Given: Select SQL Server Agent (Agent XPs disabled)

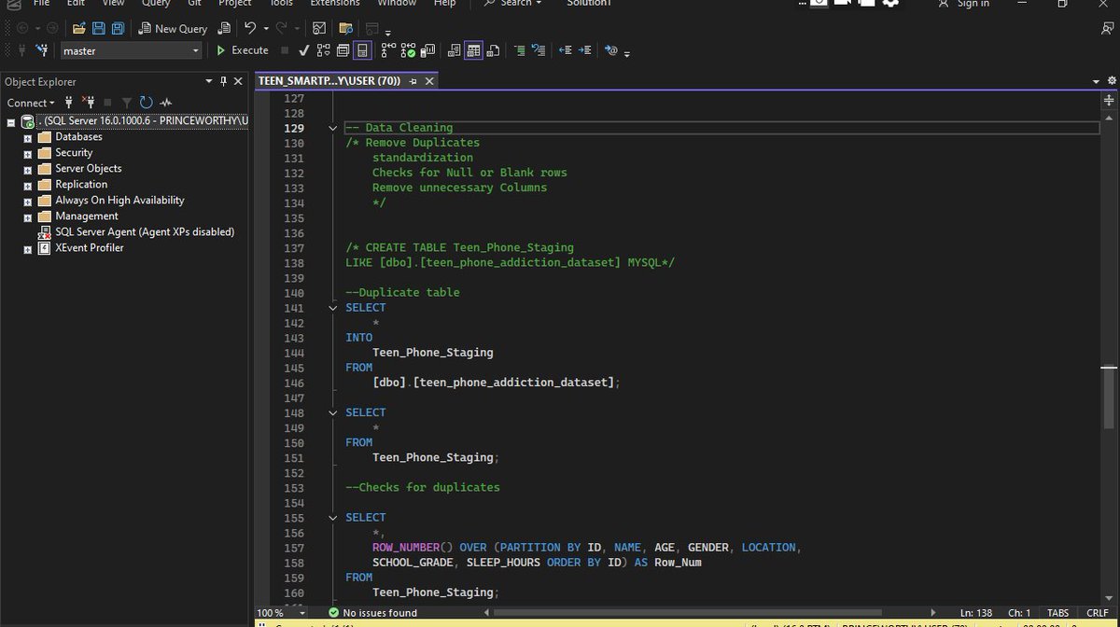Looking at the screenshot, I should (145, 231).
